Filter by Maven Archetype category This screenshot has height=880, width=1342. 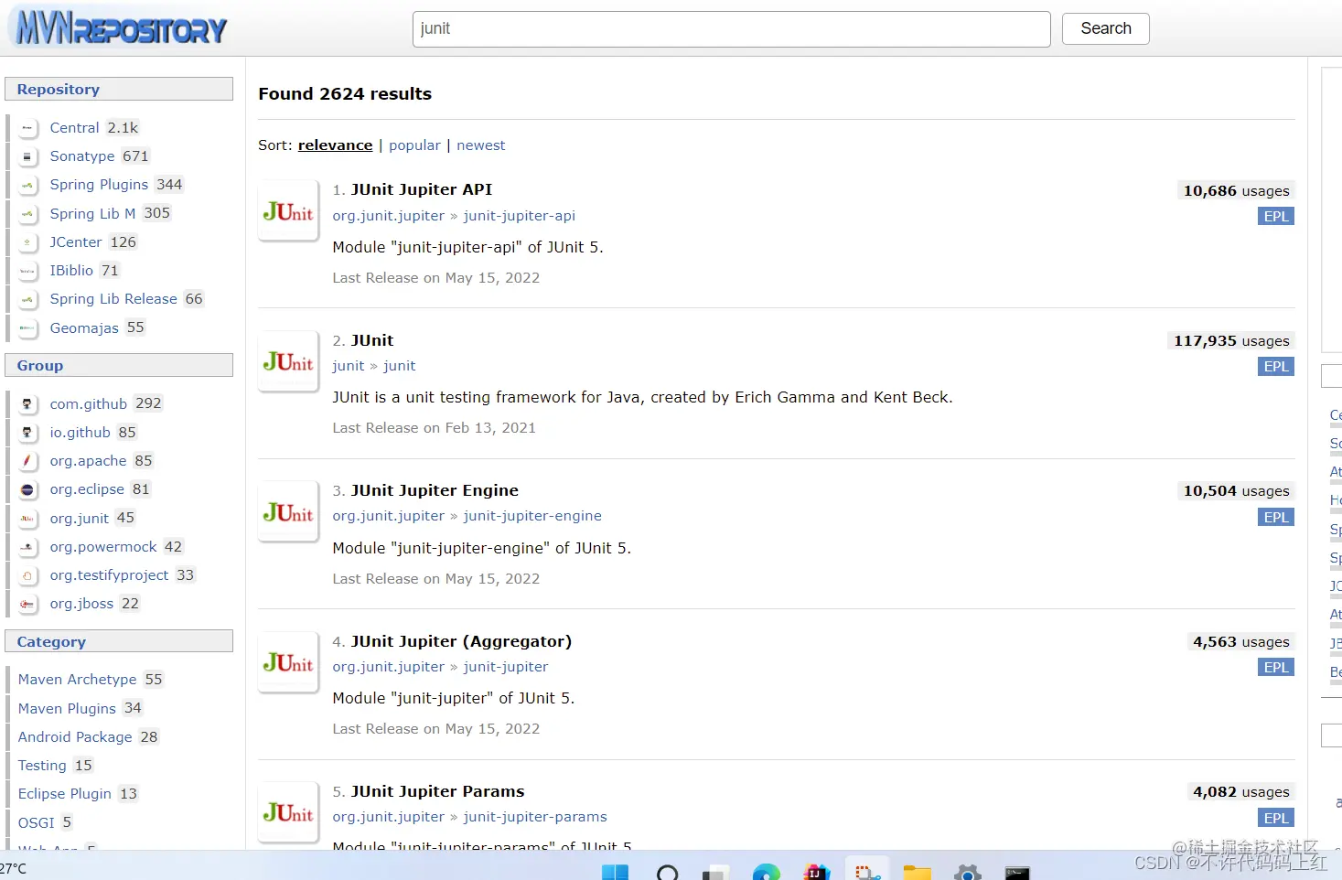pyautogui.click(x=77, y=680)
